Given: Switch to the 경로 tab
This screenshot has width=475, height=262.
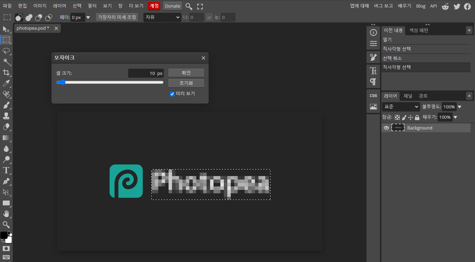Looking at the screenshot, I should (423, 96).
